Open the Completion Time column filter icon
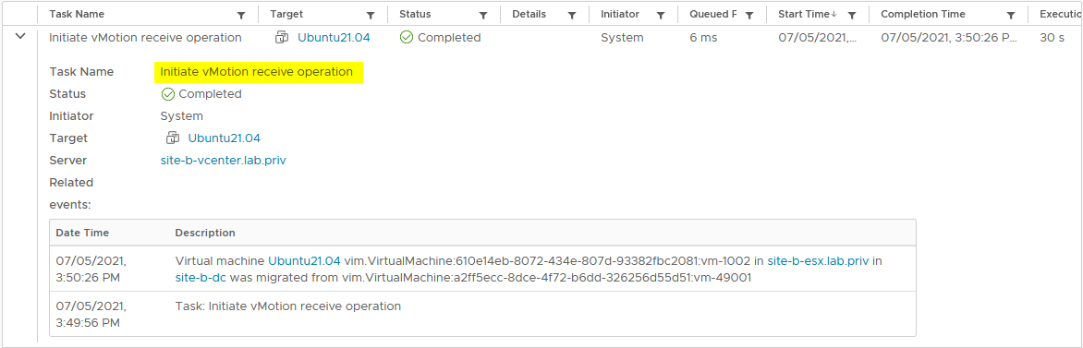 click(x=1011, y=15)
